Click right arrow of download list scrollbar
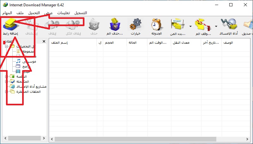Screen dimensions: 253x144 pos(247,139)
